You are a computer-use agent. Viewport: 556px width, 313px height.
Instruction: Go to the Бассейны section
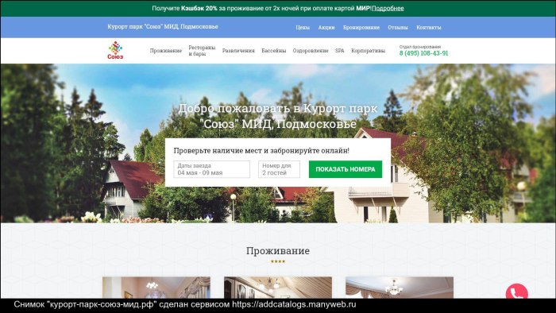tap(274, 51)
